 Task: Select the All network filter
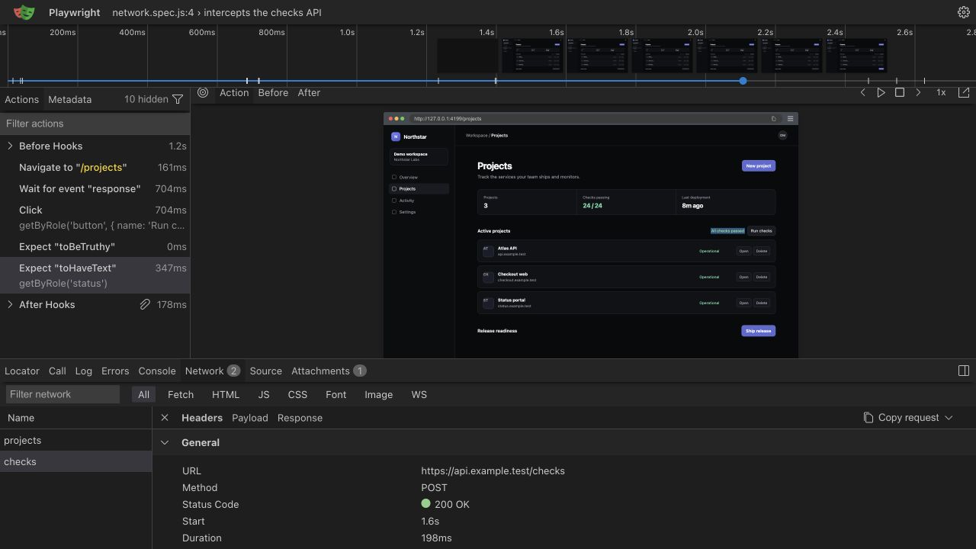coord(143,394)
